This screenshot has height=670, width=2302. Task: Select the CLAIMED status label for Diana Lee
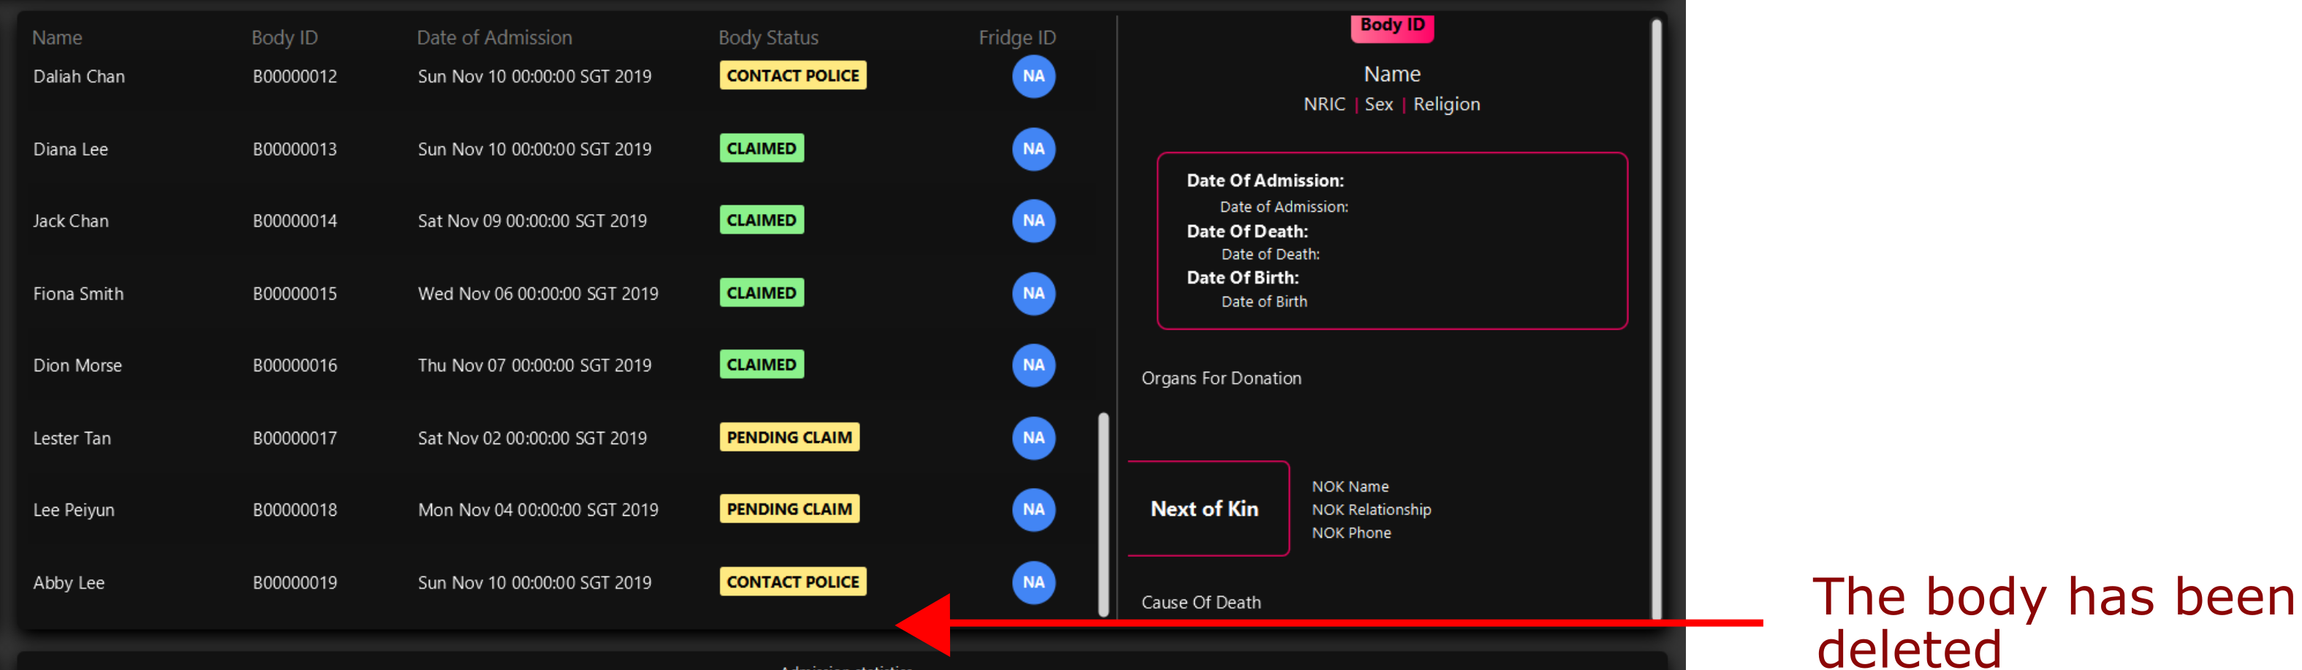761,149
